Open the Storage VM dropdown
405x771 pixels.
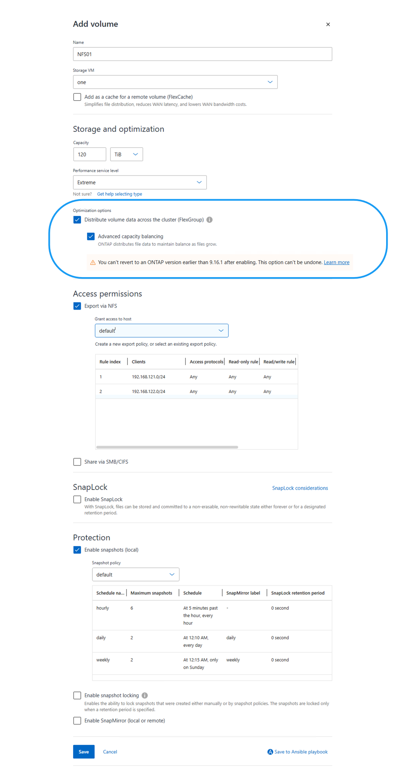[x=270, y=82]
